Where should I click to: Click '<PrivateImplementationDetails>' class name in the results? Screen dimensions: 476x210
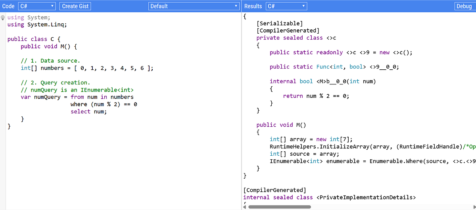pos(366,197)
